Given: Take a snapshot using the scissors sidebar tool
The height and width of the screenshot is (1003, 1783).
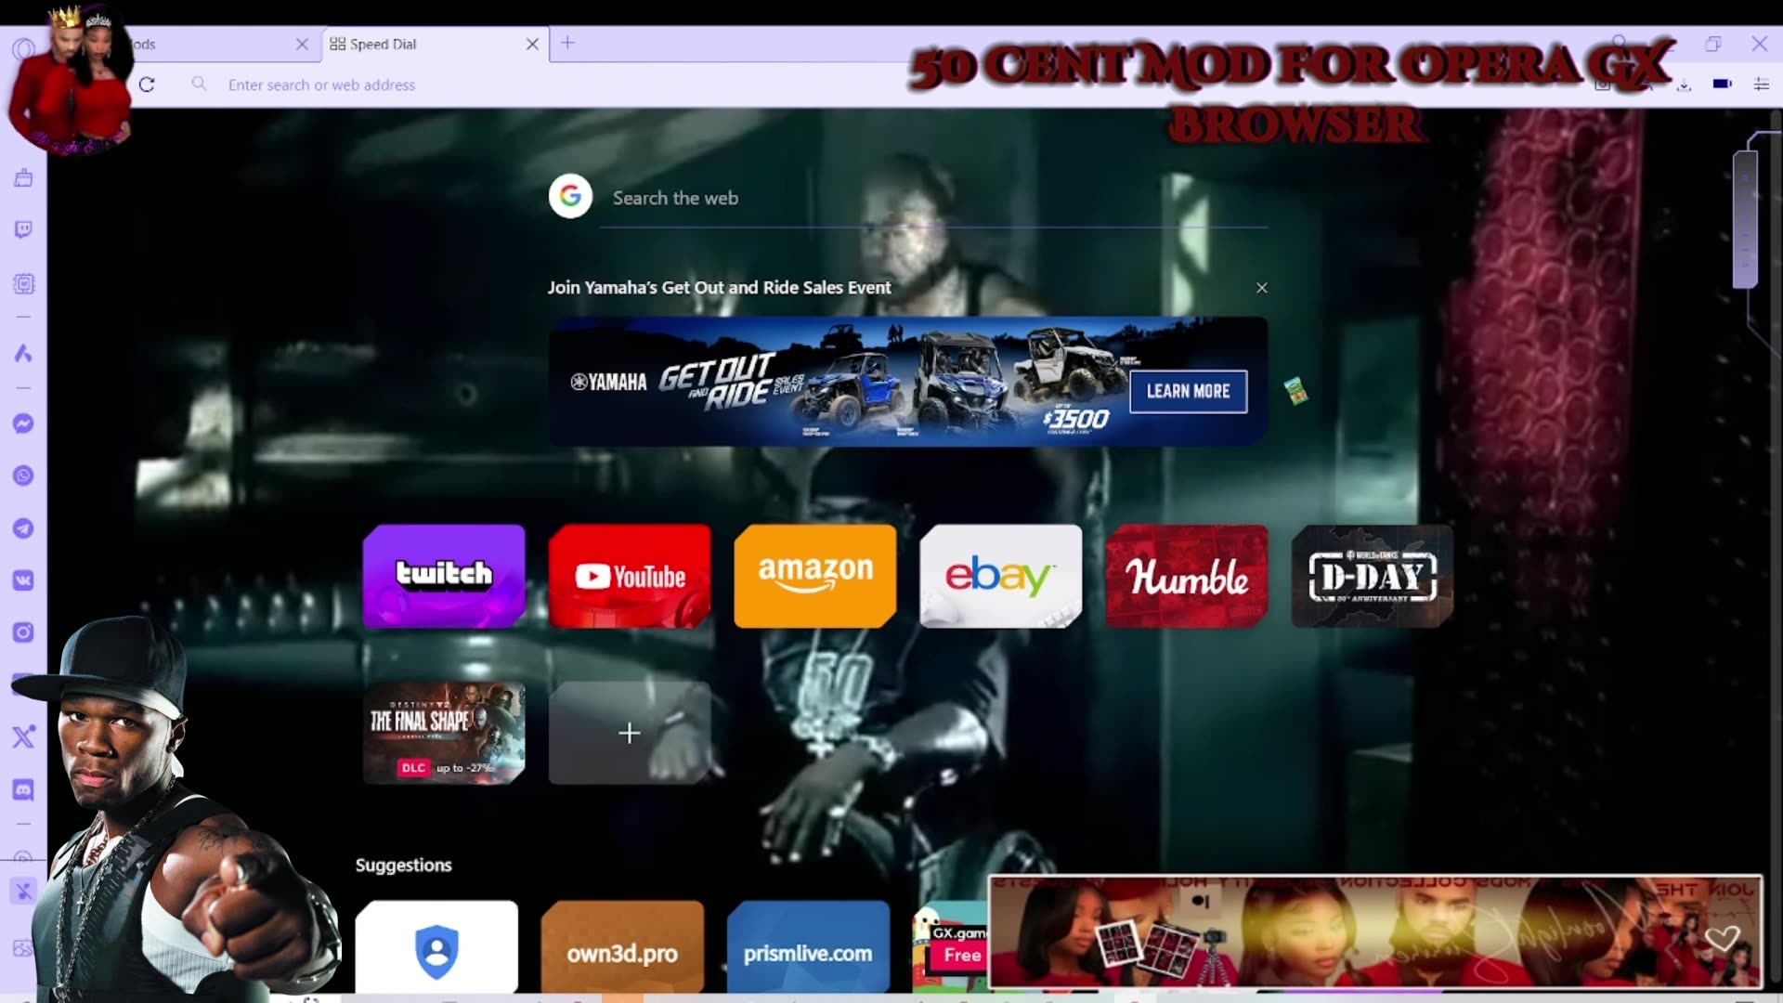Looking at the screenshot, I should (23, 891).
